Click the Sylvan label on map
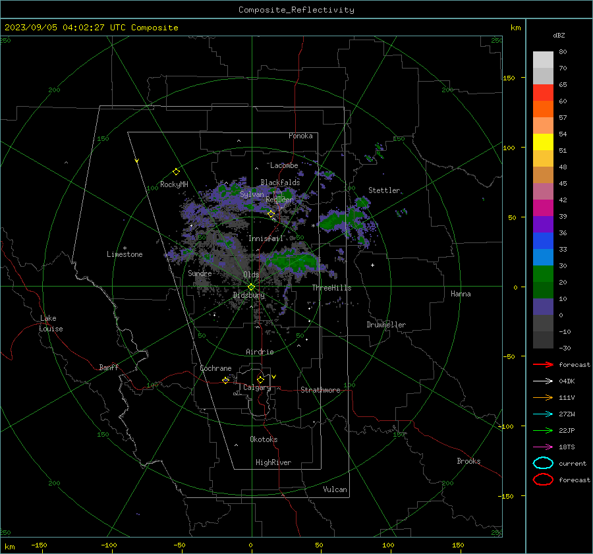This screenshot has width=593, height=554. coord(252,194)
